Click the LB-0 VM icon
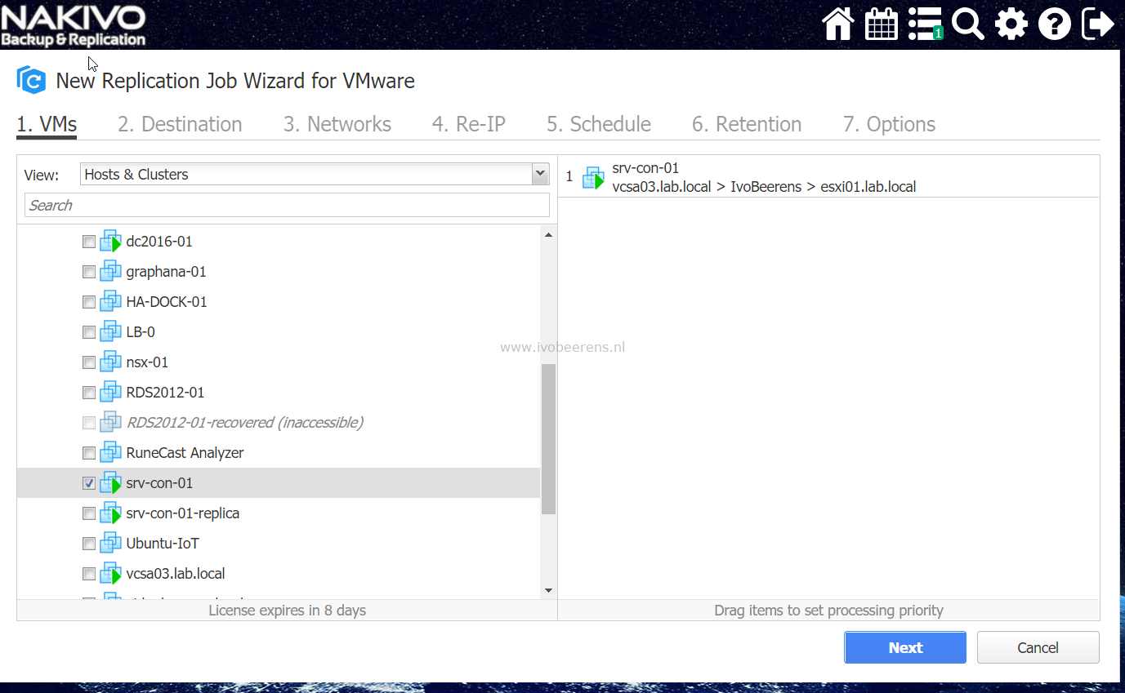Image resolution: width=1125 pixels, height=693 pixels. click(110, 332)
